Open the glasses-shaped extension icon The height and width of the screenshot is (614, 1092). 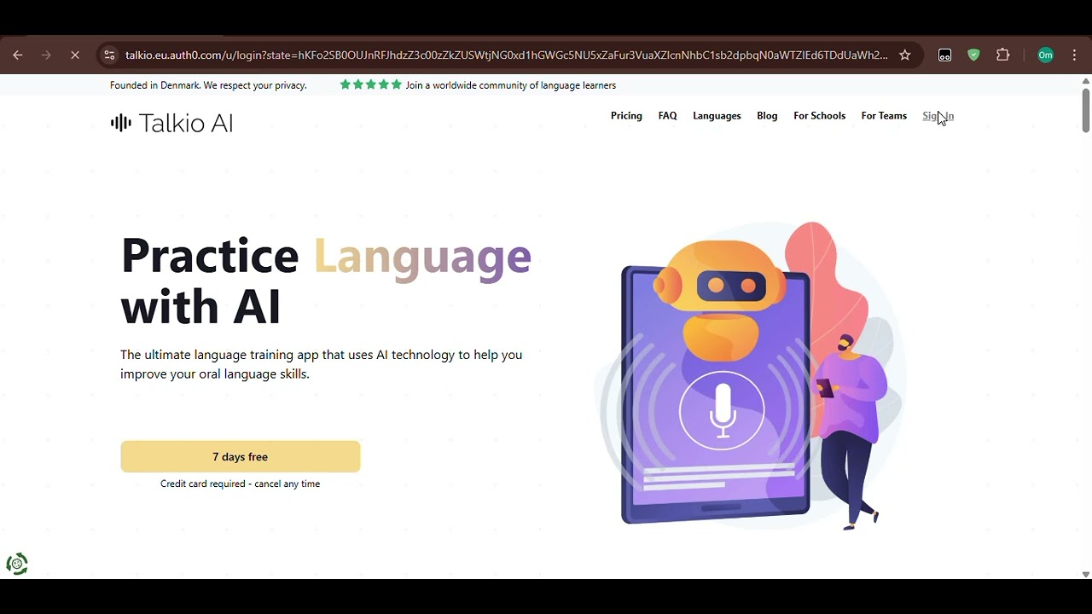944,55
